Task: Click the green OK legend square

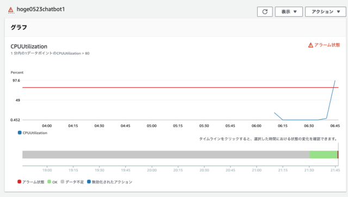Action: click(49, 182)
